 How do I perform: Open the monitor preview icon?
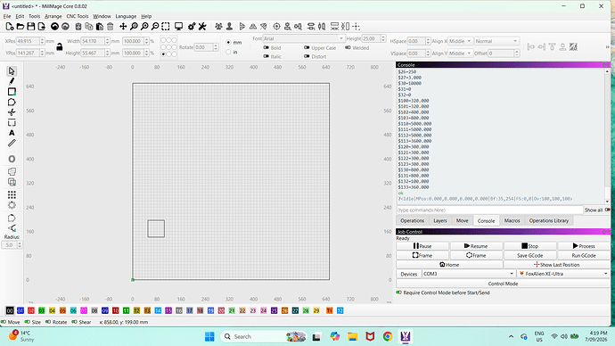(178, 26)
